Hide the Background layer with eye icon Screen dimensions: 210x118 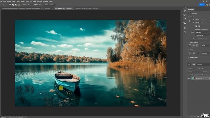pyautogui.click(x=189, y=78)
